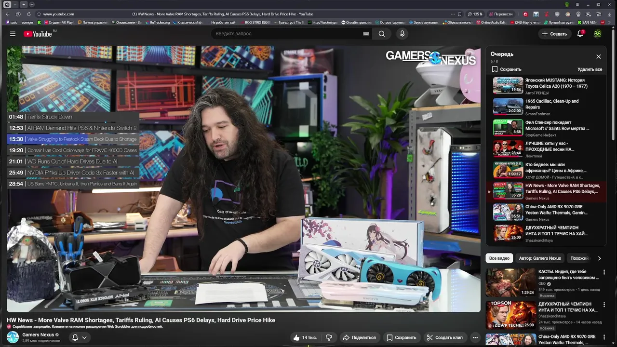Open account avatar menu in YouTube header
Screen dimensions: 617x347
click(x=597, y=34)
